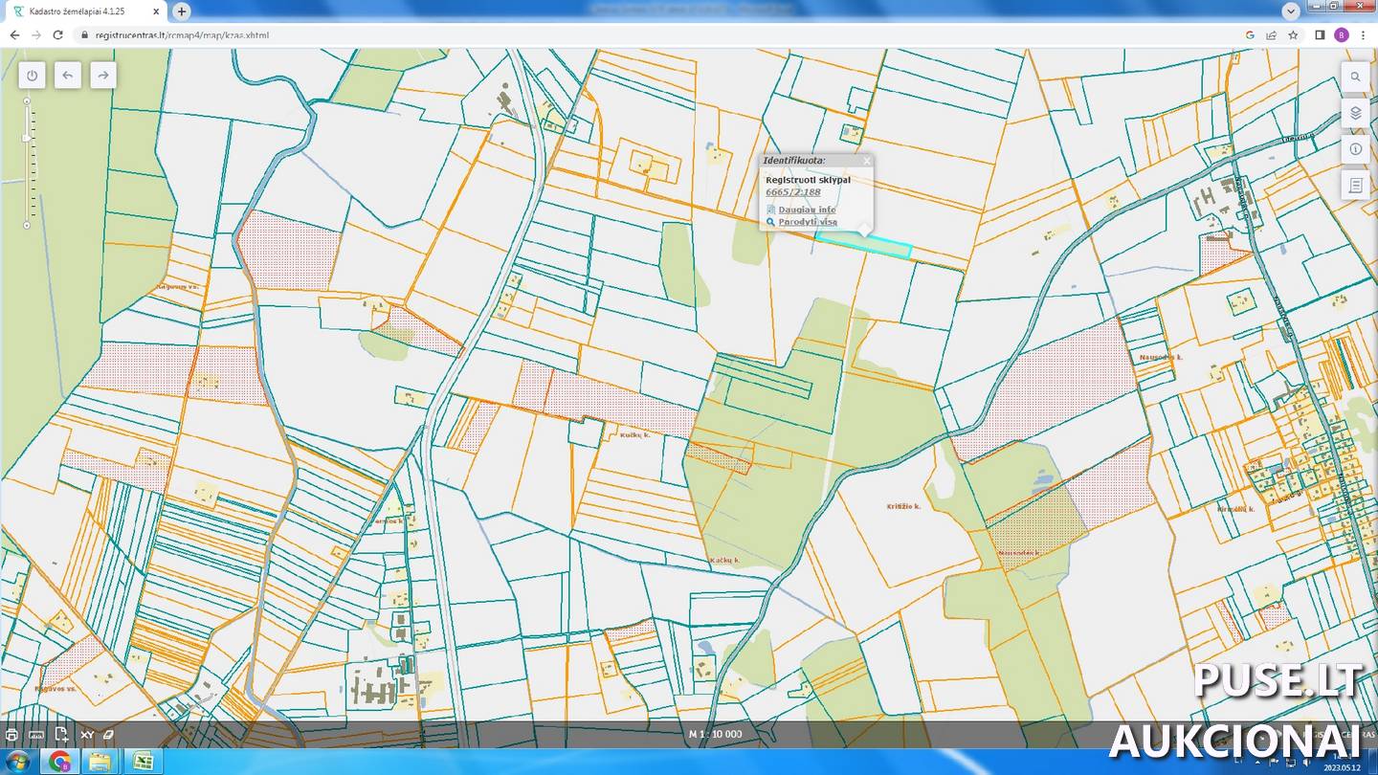
Task: Activate the identify info tool
Action: tap(1355, 149)
